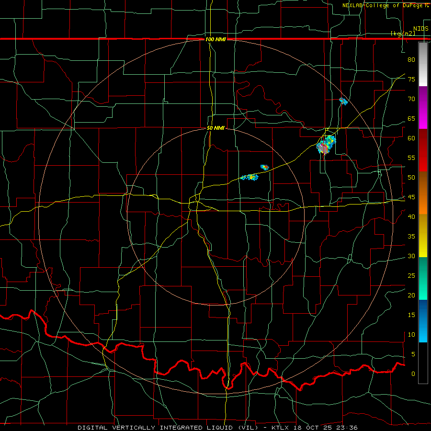This screenshot has height=431, width=431.
Task: Click the 5 value on the legend
Action: [x=413, y=354]
